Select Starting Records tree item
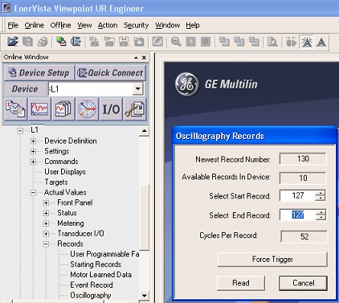Viewport: 339px width, 303px height. pos(96,264)
